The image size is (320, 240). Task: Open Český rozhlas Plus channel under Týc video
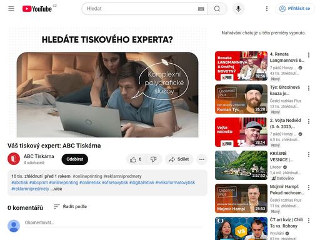[x=286, y=101]
